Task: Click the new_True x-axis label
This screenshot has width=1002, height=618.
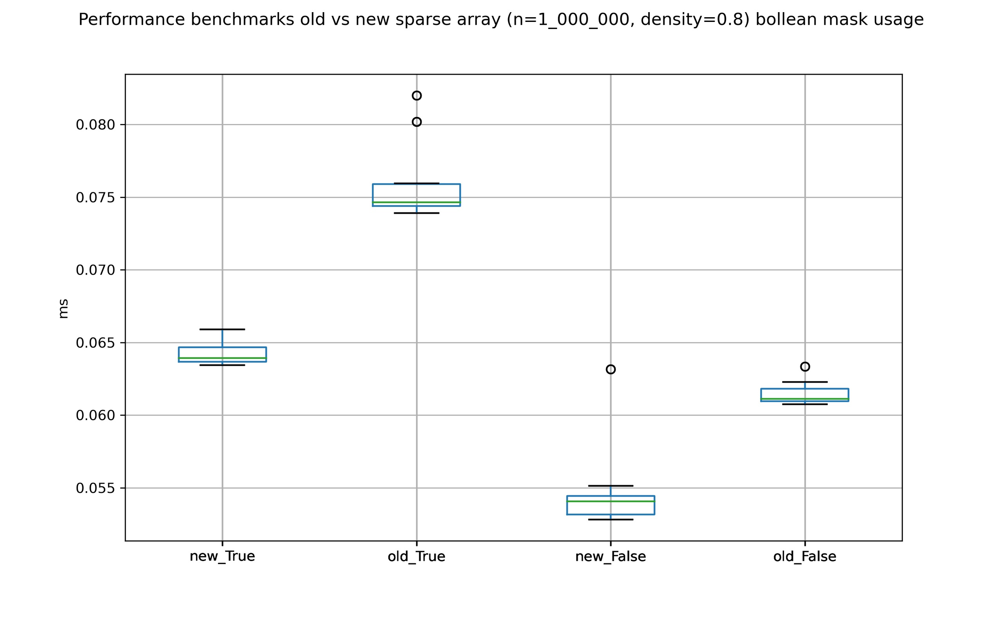Action: click(x=222, y=557)
